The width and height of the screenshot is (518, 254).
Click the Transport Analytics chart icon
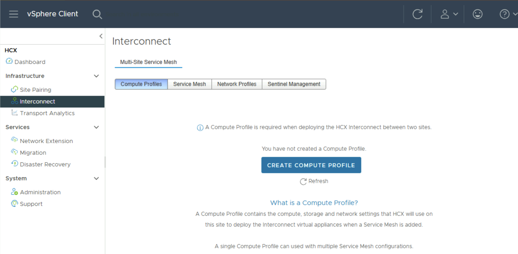tap(14, 113)
